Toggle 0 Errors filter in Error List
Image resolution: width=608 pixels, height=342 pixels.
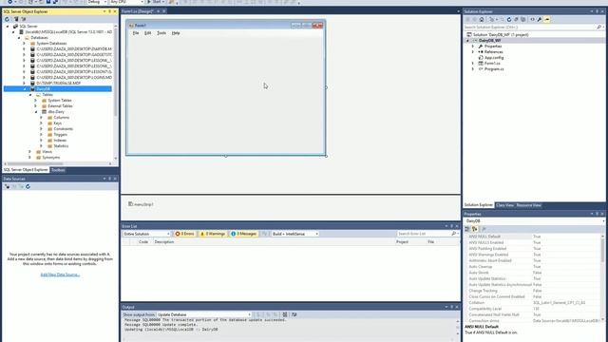184,234
